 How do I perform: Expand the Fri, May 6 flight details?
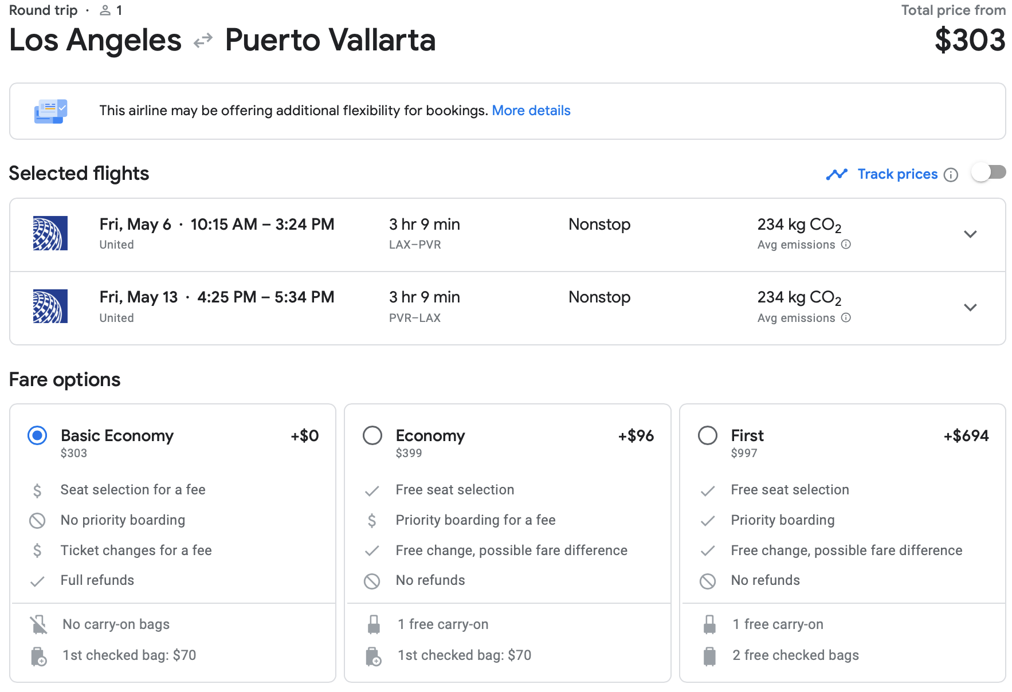[x=970, y=234]
